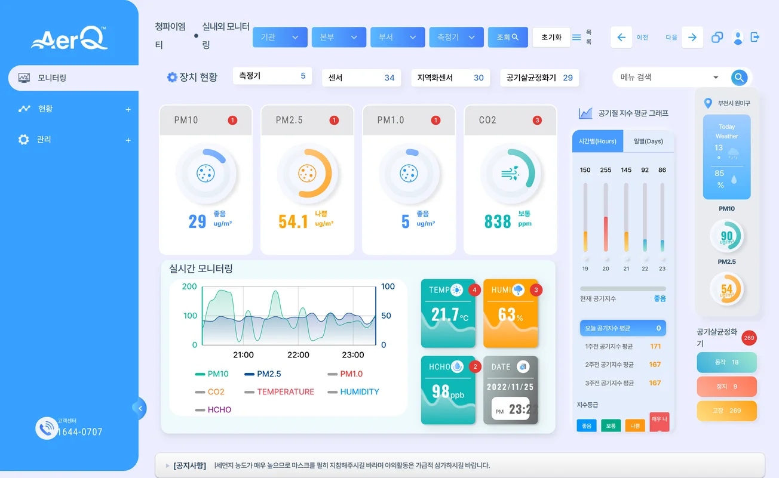The image size is (779, 478).
Task: Toggle TEMPERATURE legend in chart
Action: click(x=279, y=392)
